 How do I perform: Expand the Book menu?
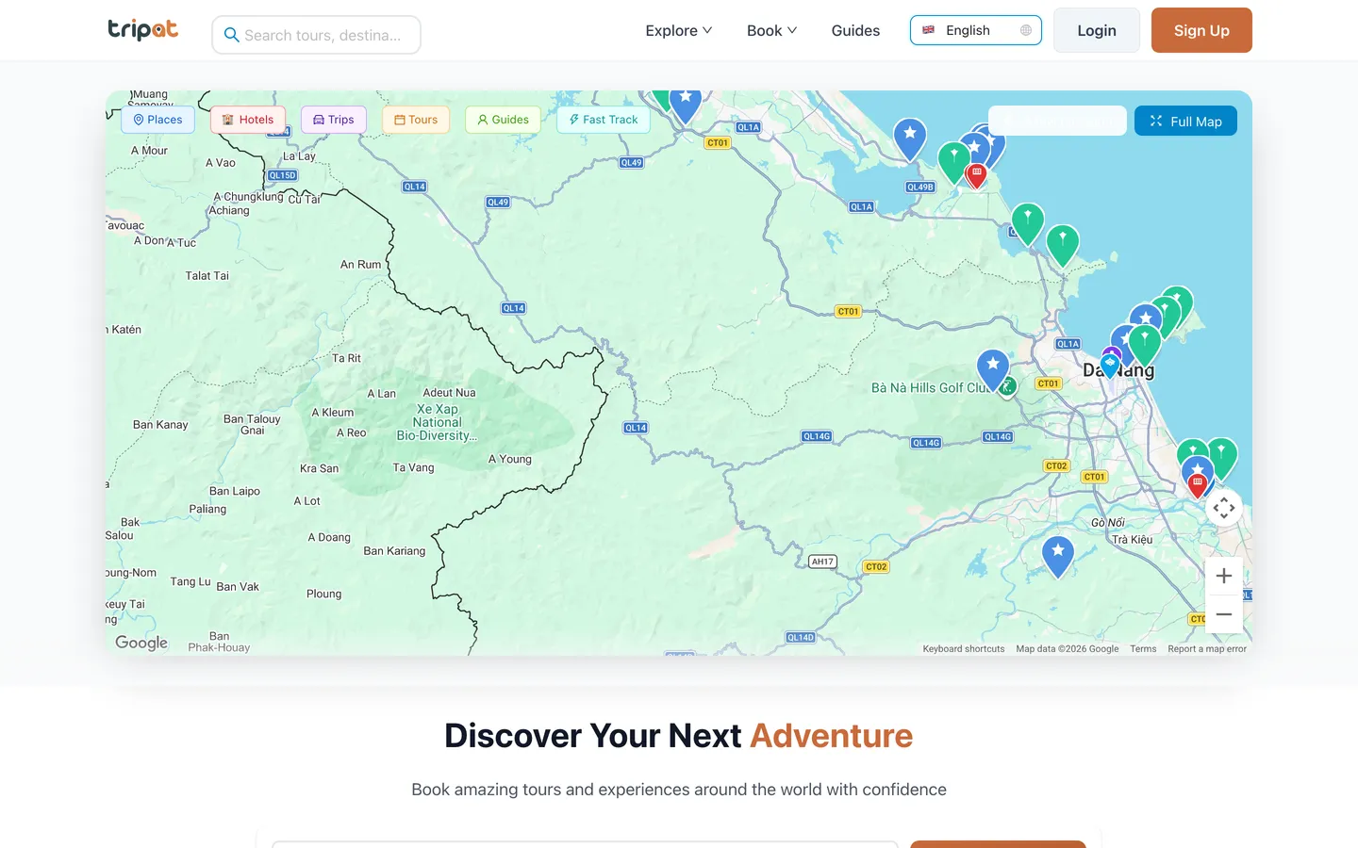(771, 30)
